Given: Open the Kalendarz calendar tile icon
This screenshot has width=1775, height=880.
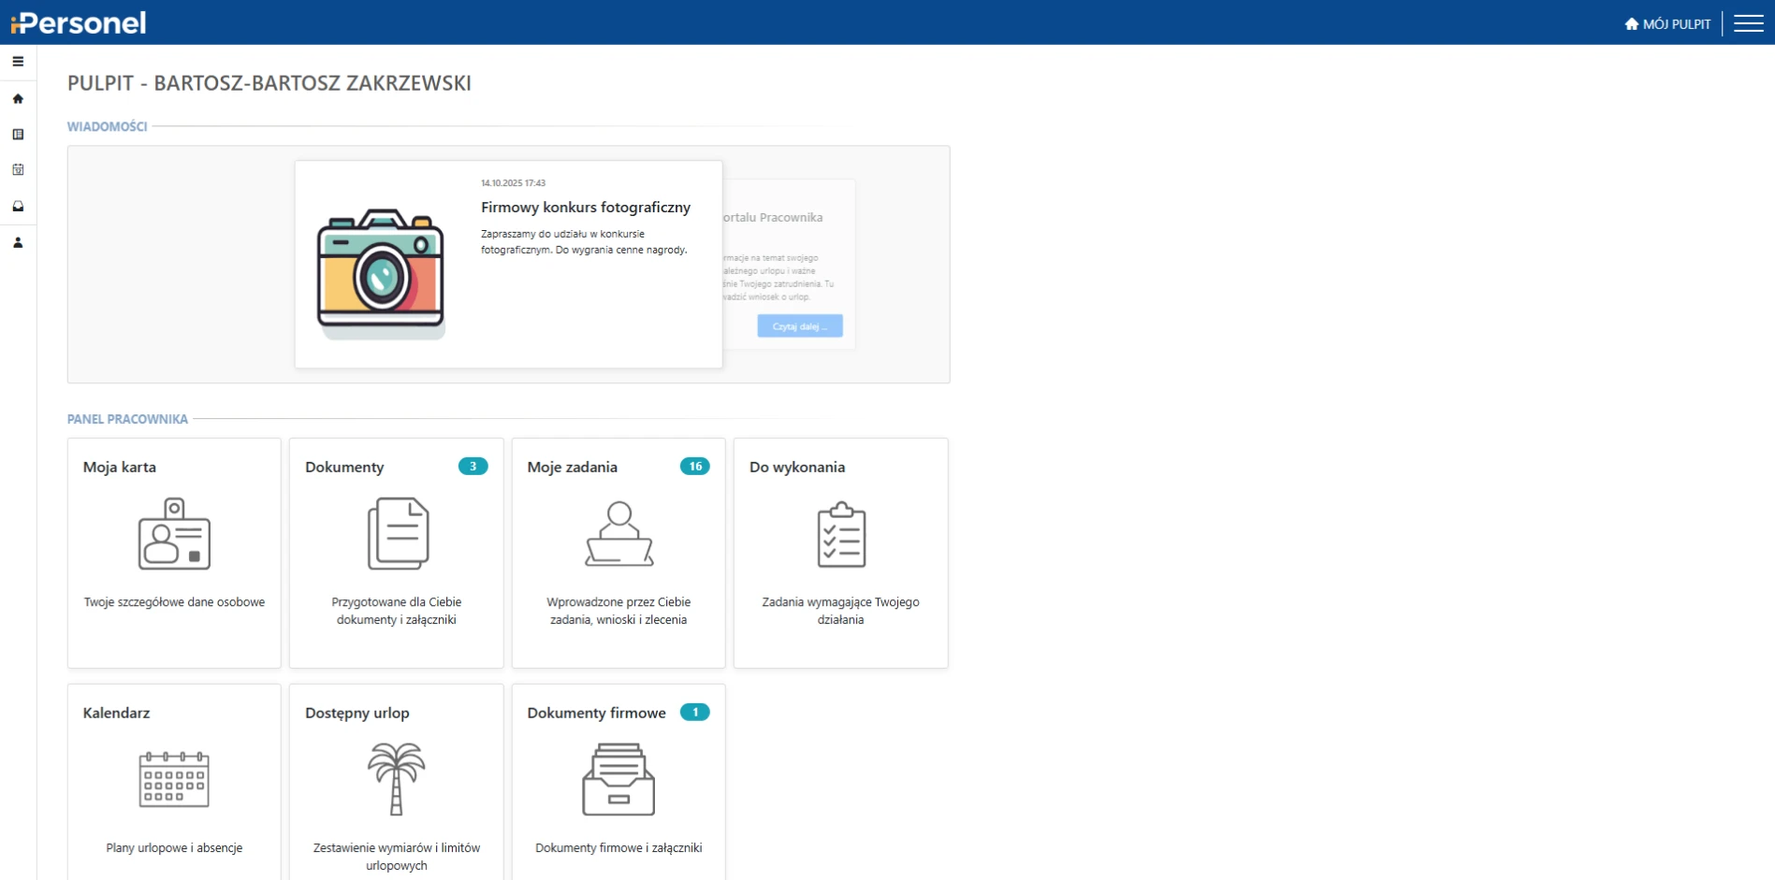Looking at the screenshot, I should coord(174,779).
